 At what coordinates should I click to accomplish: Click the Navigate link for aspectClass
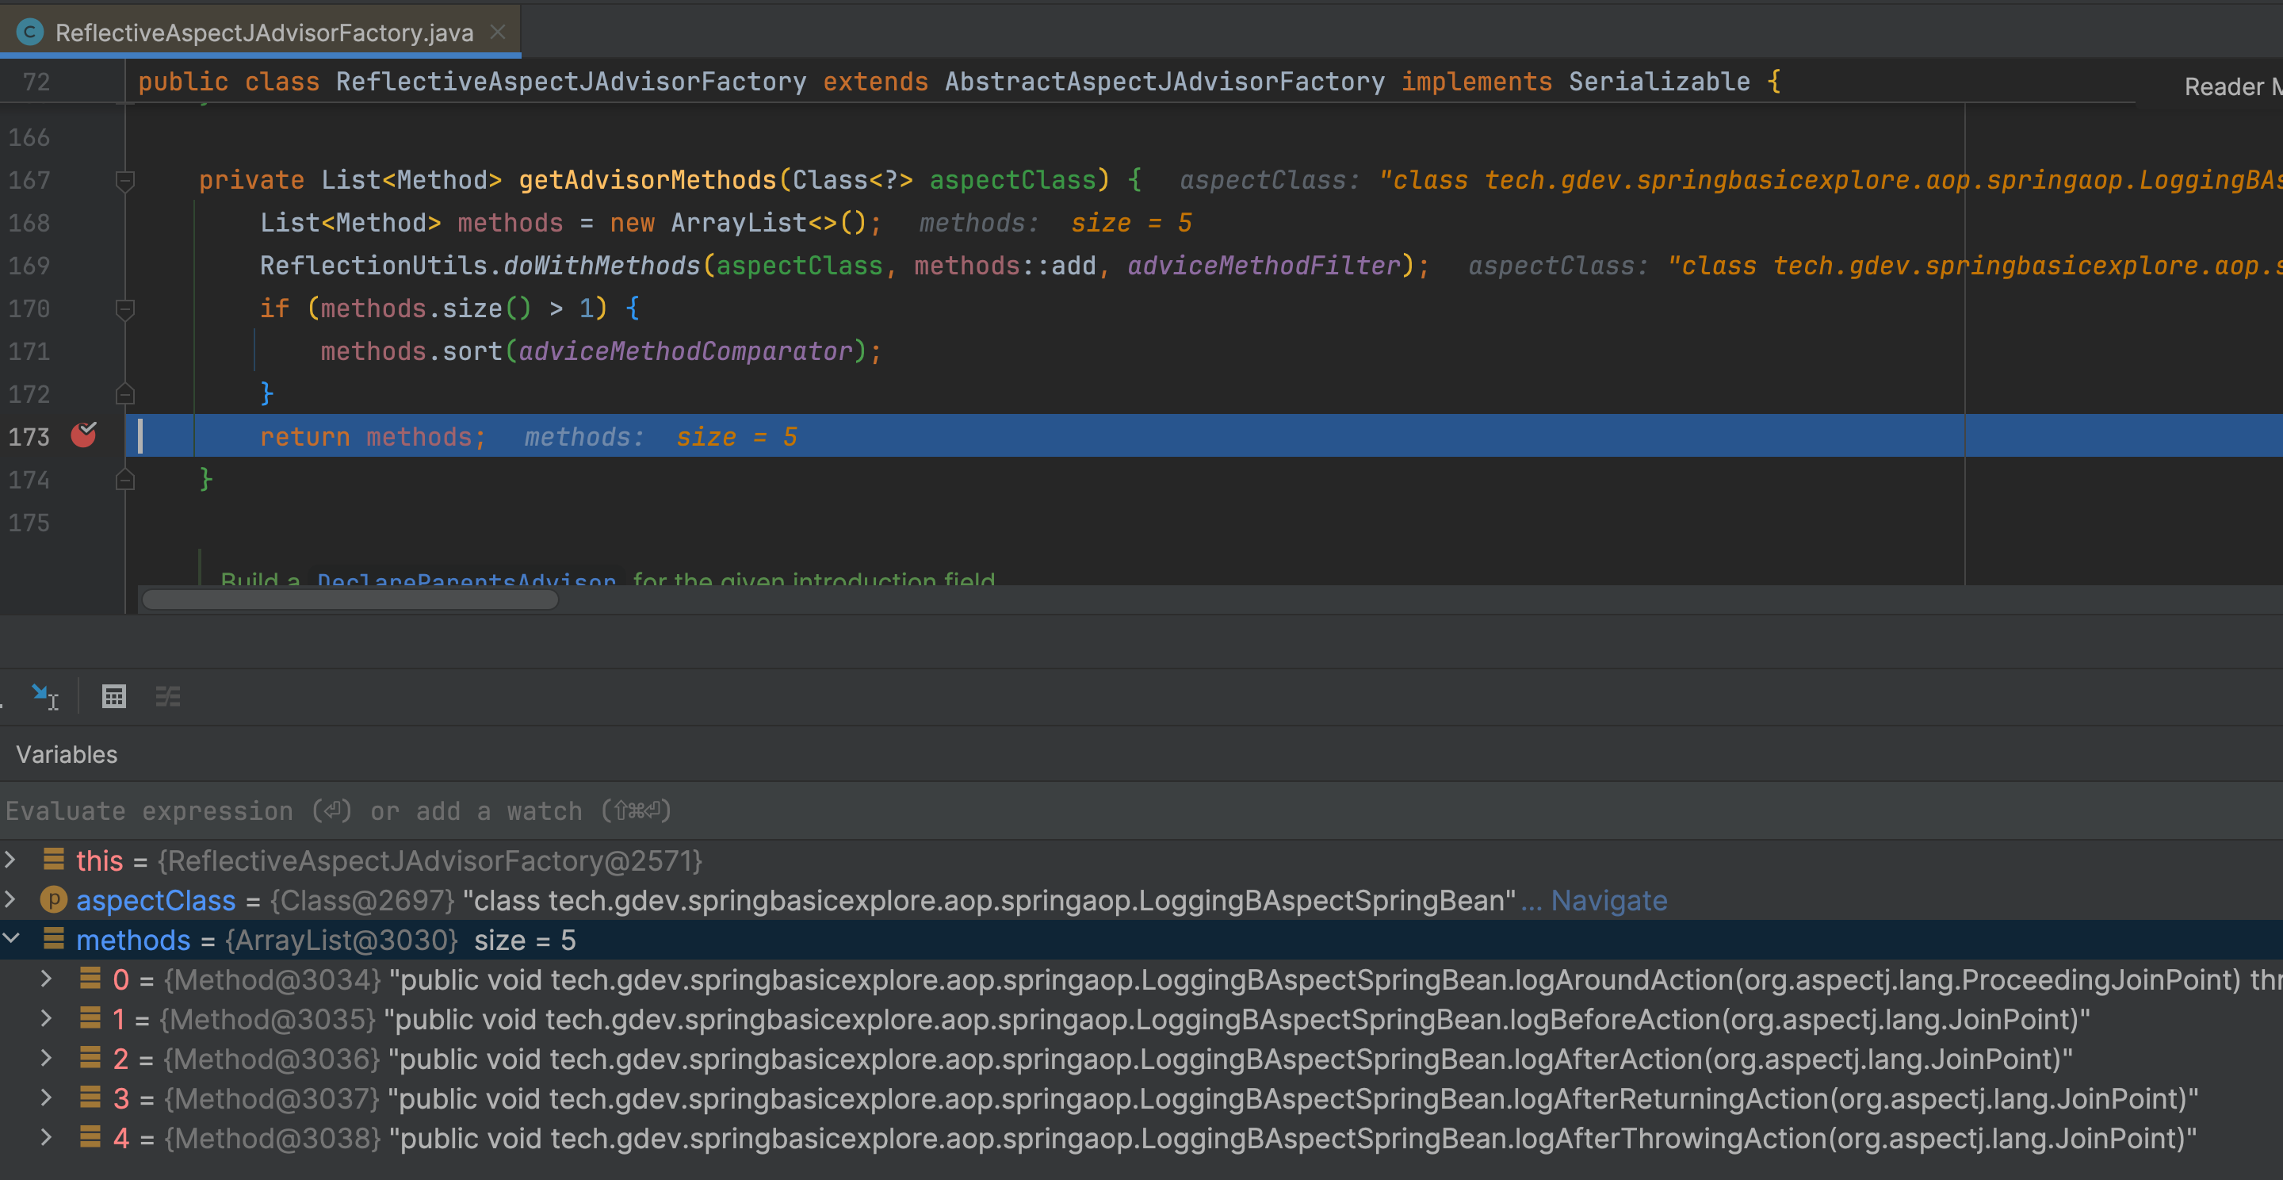point(1608,901)
